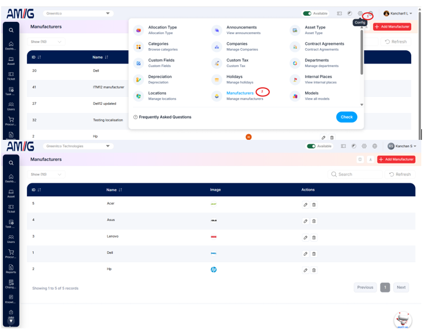The image size is (423, 330).
Task: Delete the Dell manufacturer with ID 1
Action: point(313,254)
